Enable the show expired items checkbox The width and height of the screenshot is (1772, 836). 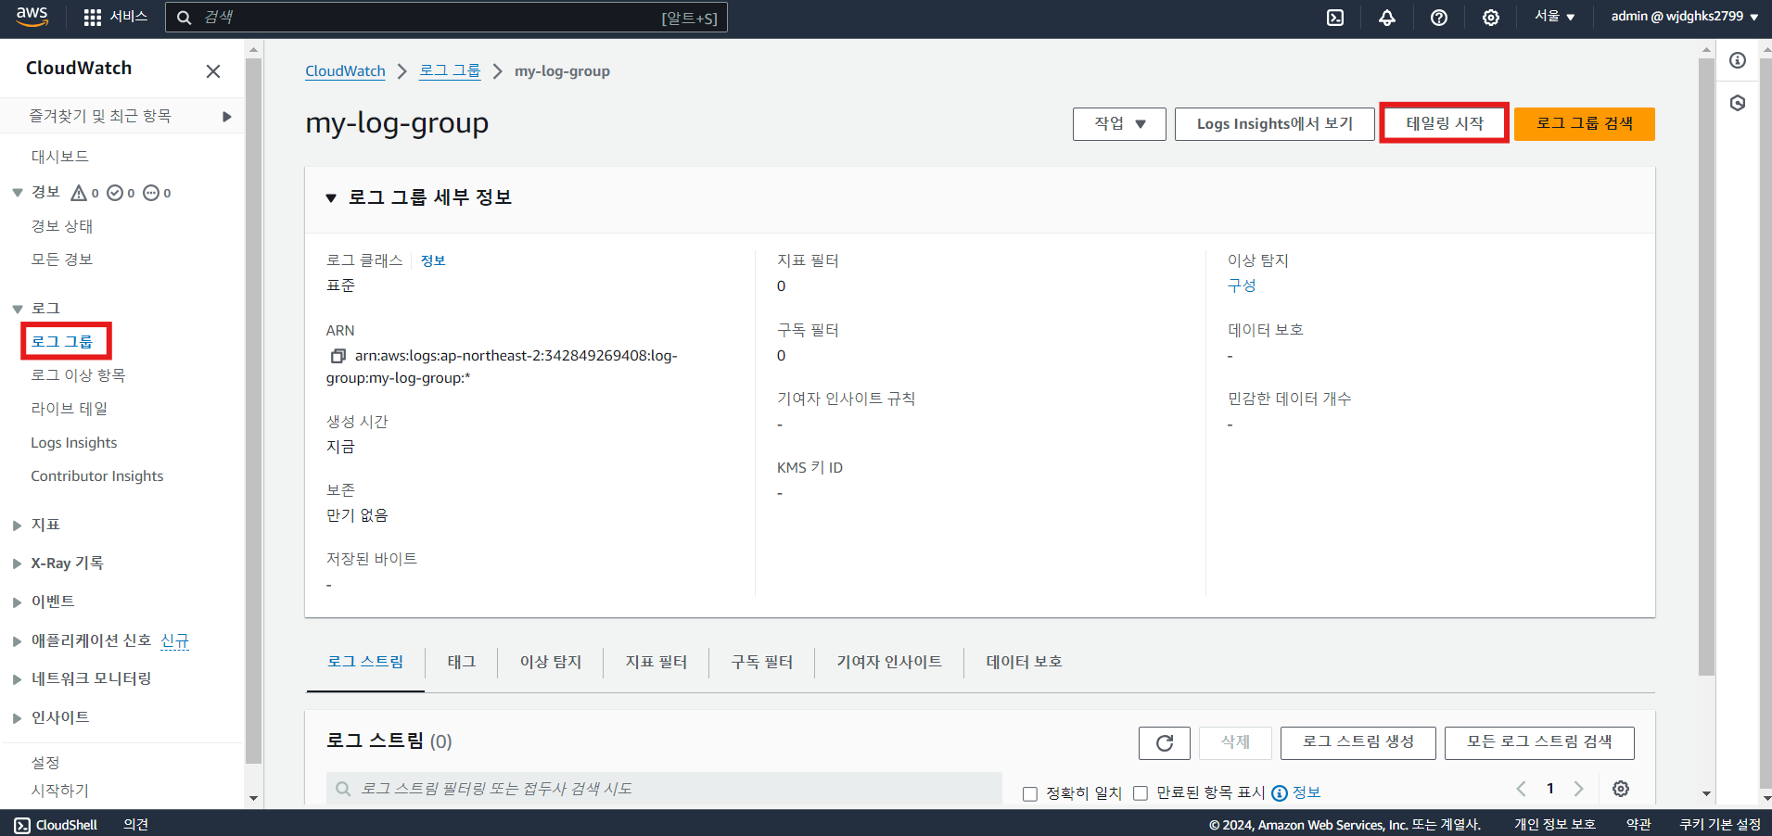tap(1141, 793)
